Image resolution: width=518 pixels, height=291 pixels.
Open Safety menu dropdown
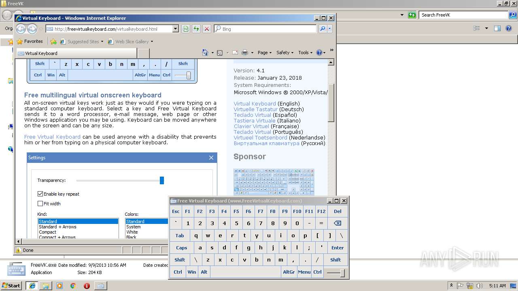[284, 53]
